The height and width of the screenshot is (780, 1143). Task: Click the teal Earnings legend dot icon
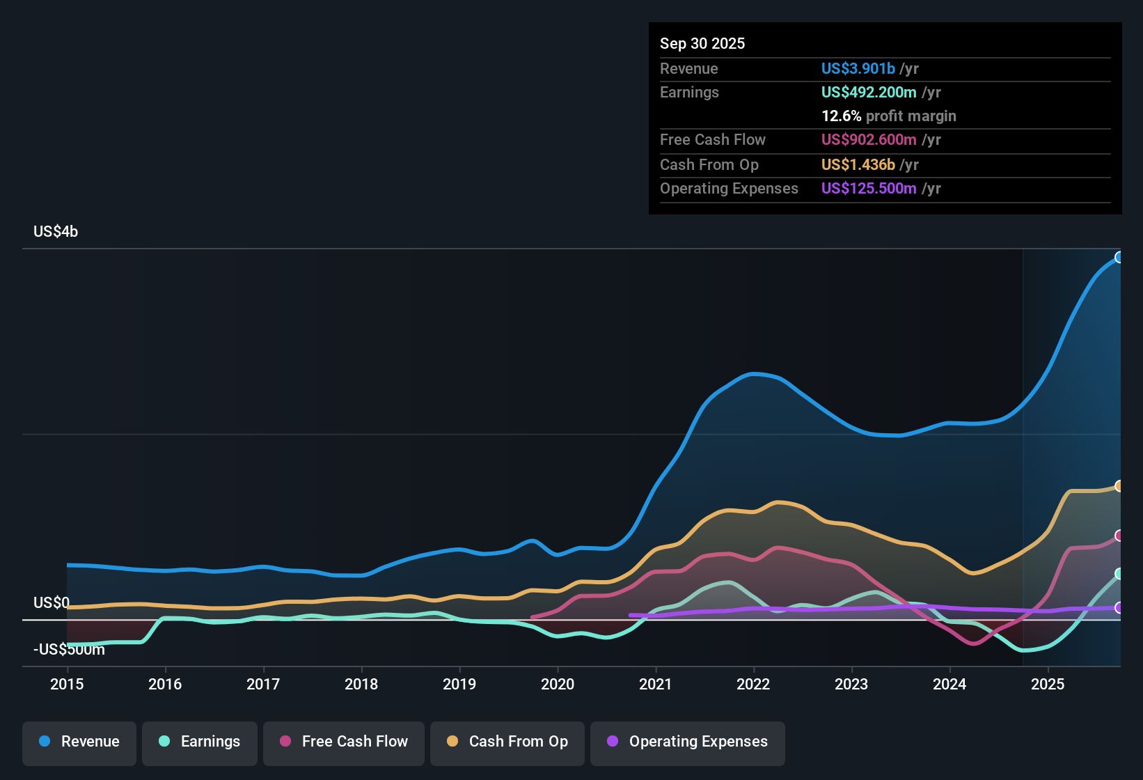(x=164, y=742)
